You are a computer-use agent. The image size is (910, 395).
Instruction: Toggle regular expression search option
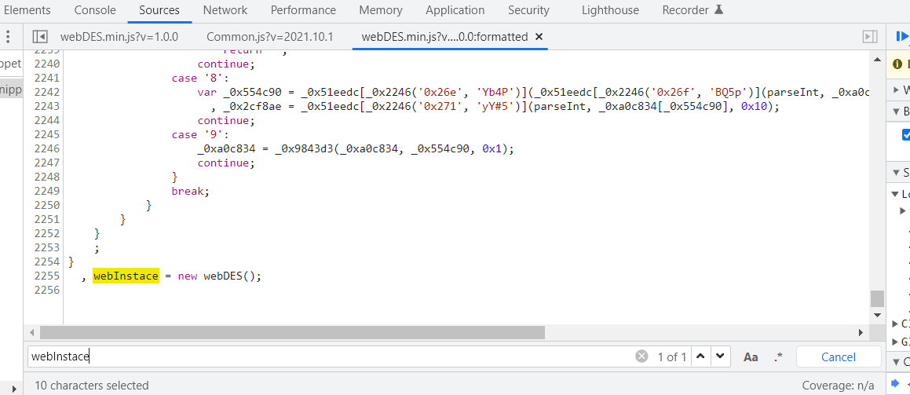[778, 357]
